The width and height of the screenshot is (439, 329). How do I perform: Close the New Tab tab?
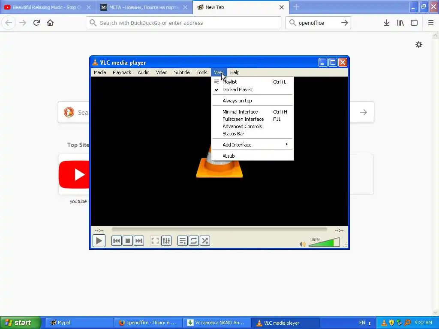(x=282, y=7)
